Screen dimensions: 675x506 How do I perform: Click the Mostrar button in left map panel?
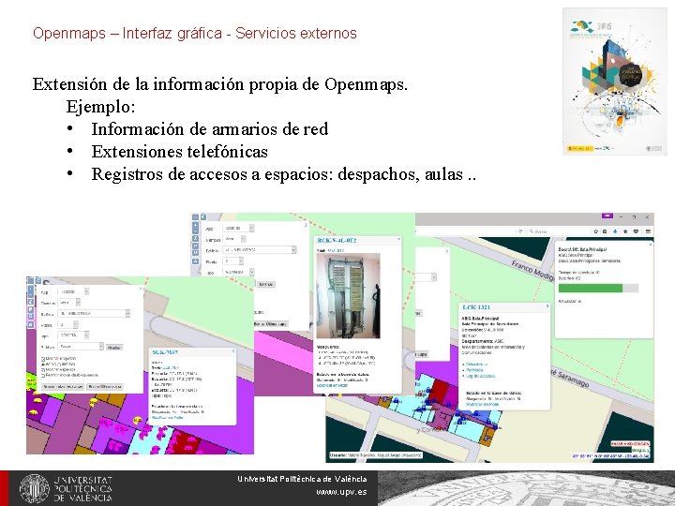click(x=114, y=348)
